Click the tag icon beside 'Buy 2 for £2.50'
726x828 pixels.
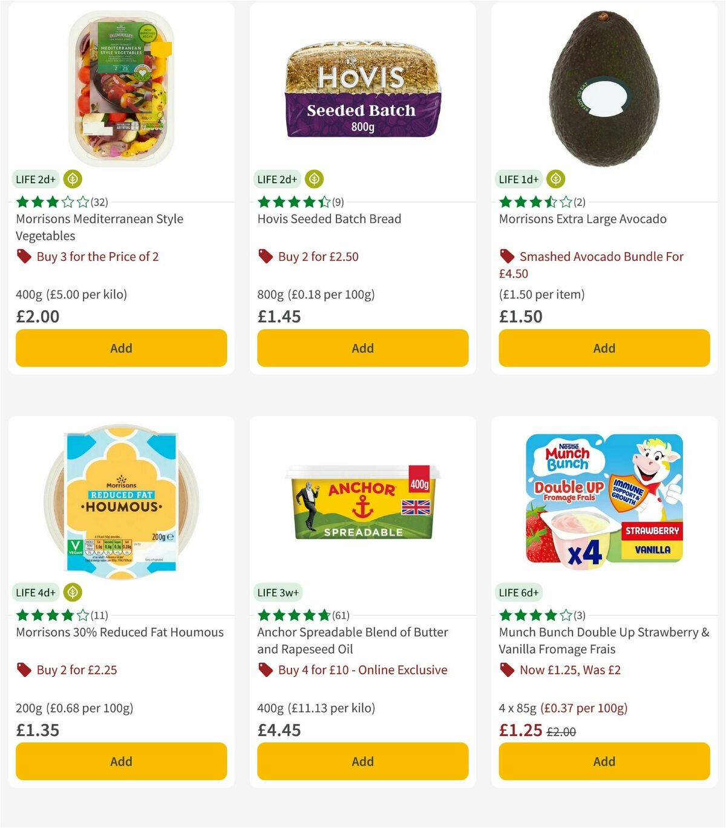[x=265, y=256]
